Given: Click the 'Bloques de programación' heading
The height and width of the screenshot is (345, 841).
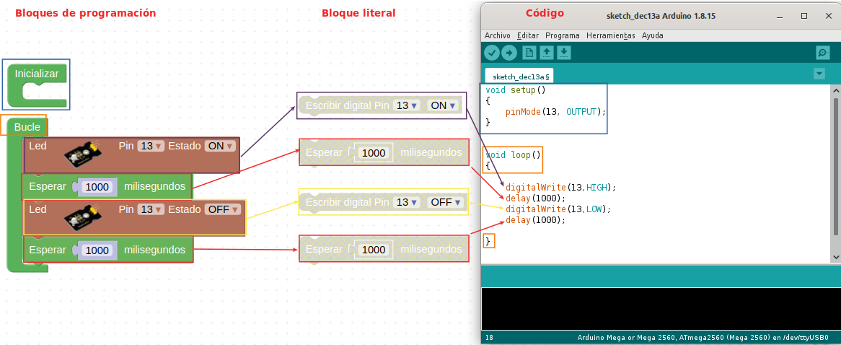Looking at the screenshot, I should point(86,13).
